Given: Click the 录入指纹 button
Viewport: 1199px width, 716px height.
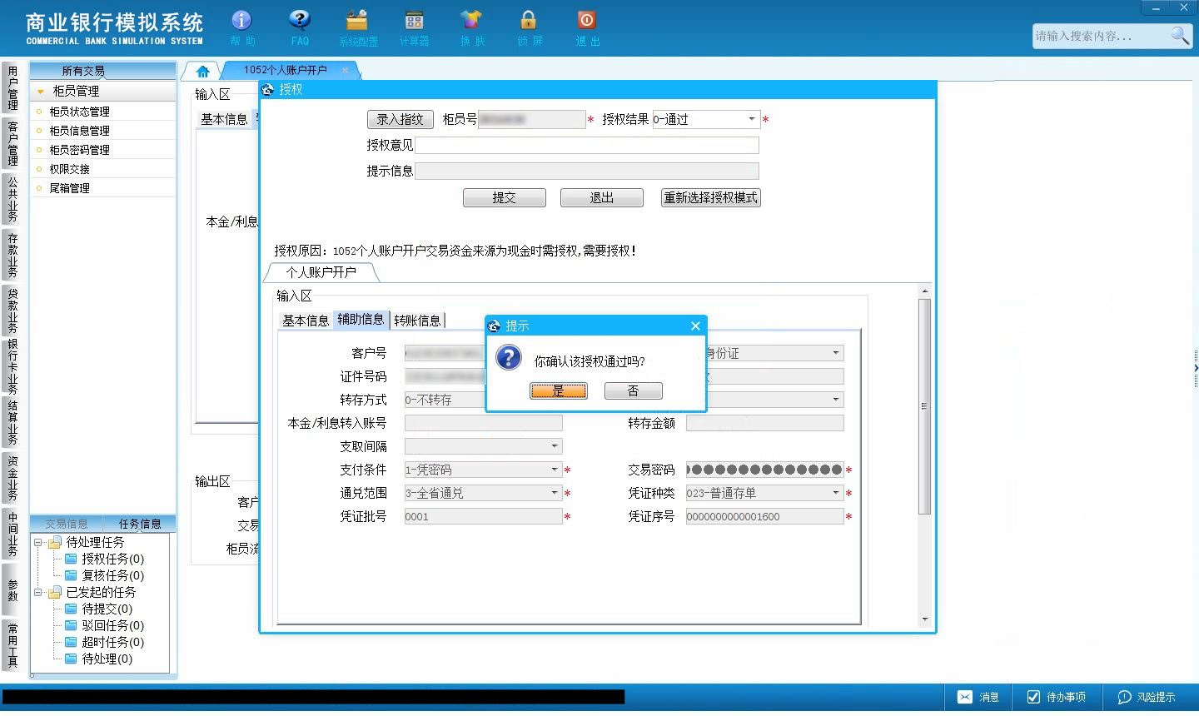Looking at the screenshot, I should [400, 119].
